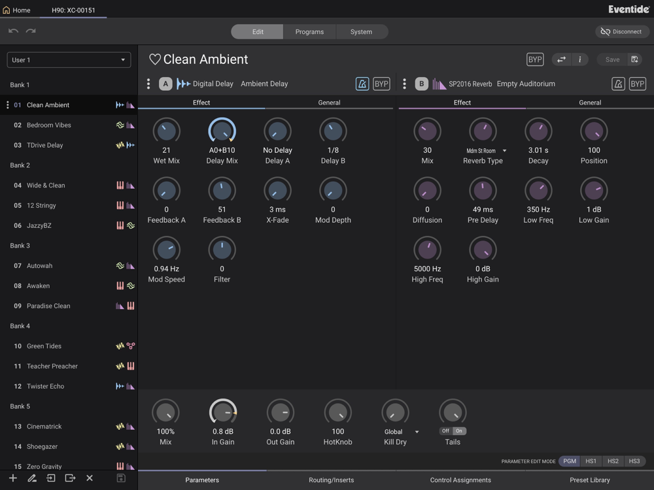Click the Parameters tab
654x490 pixels.
202,480
